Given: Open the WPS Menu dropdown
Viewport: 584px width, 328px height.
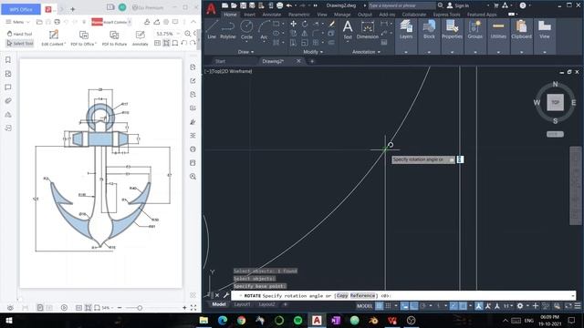Looking at the screenshot, I should coord(18,22).
